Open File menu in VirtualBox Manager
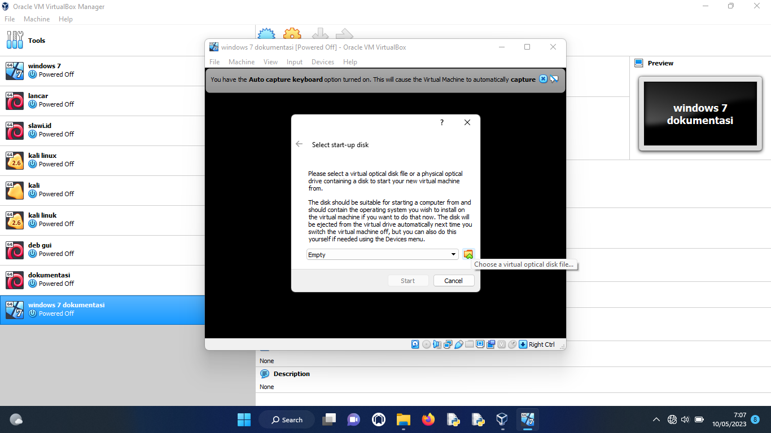The image size is (771, 433). [10, 19]
